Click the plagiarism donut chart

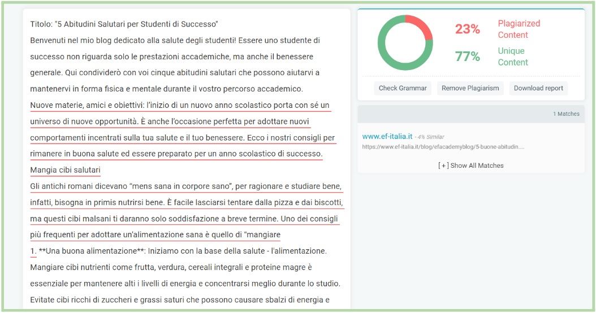(x=405, y=42)
